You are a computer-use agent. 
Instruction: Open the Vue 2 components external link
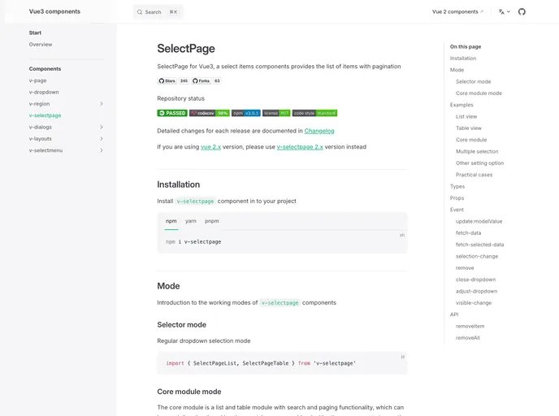coord(457,11)
